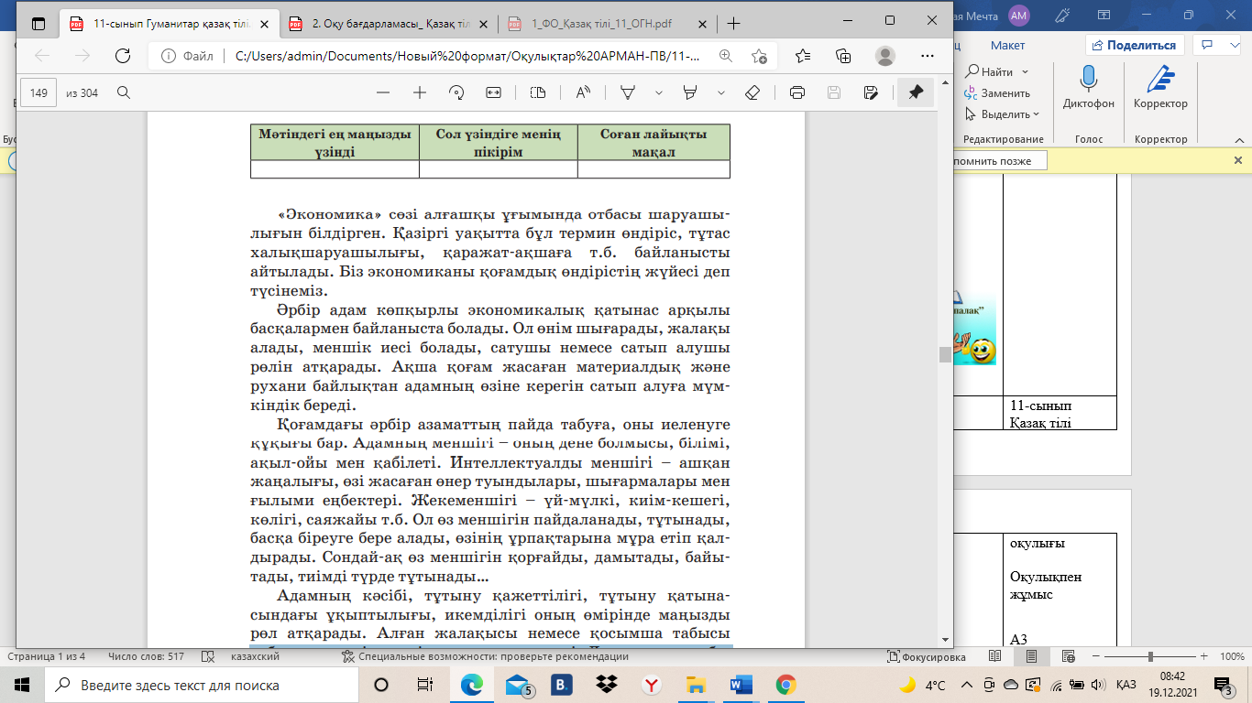Activate the Read aloud icon

pos(583,92)
